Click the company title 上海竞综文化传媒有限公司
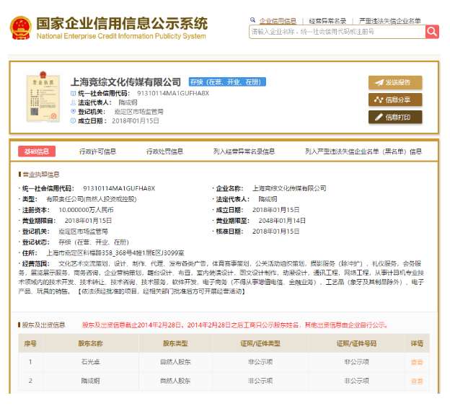This screenshot has height=406, width=450. (125, 82)
